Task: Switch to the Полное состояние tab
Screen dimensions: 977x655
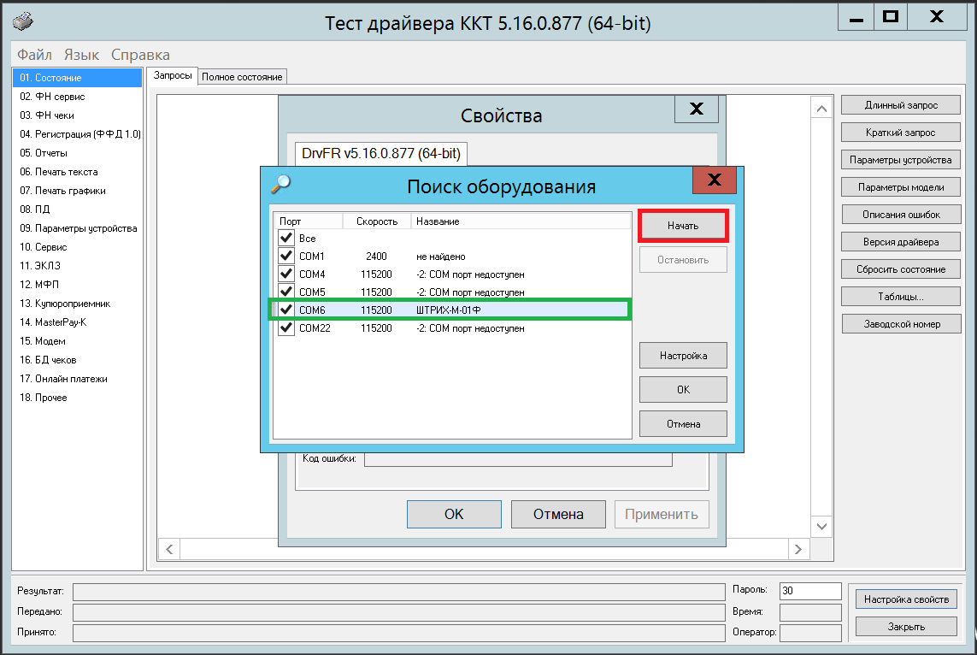Action: coord(242,77)
